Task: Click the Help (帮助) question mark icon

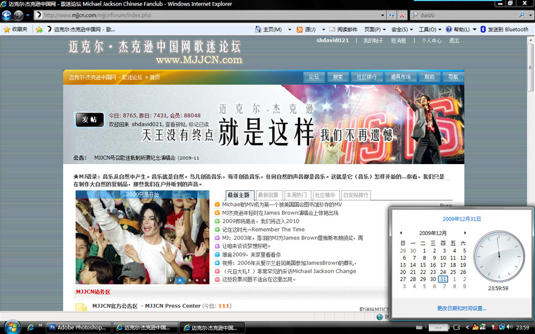Action: [449, 29]
